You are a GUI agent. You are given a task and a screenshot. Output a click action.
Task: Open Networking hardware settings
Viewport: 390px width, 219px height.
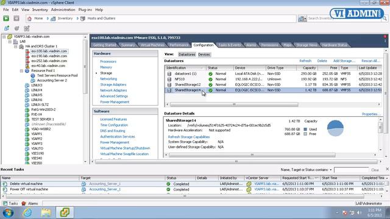[x=108, y=78]
